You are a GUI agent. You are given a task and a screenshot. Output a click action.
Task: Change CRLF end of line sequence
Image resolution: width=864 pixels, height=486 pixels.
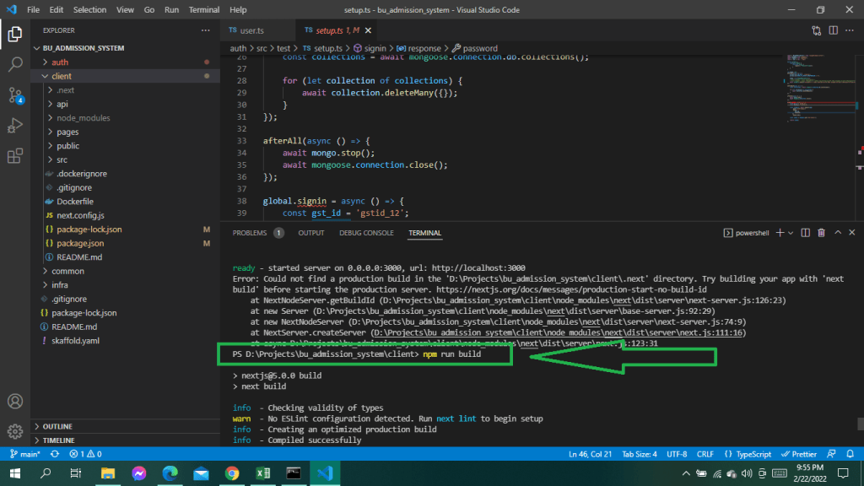pyautogui.click(x=705, y=454)
